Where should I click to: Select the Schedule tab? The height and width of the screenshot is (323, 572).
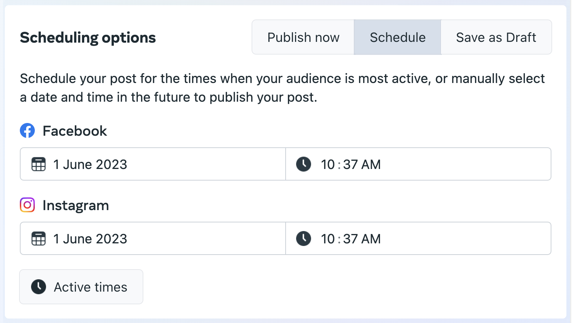[x=398, y=37]
